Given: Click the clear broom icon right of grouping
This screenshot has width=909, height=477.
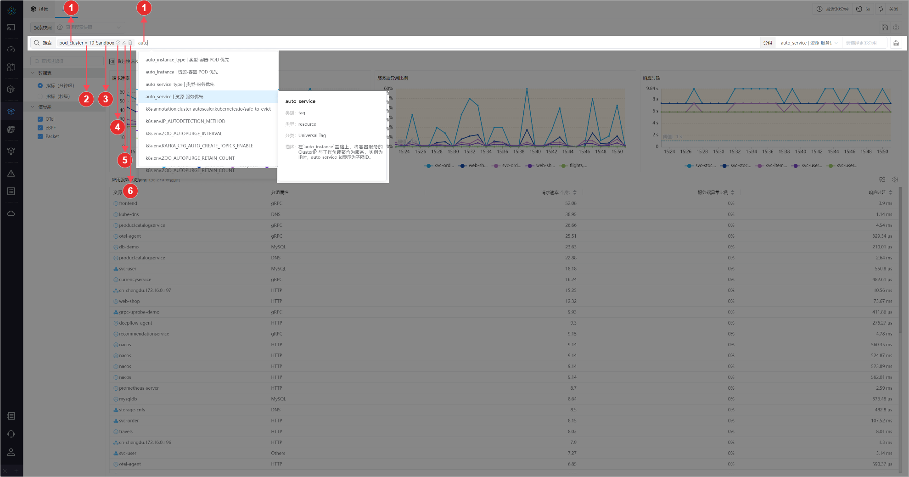Looking at the screenshot, I should (x=896, y=43).
